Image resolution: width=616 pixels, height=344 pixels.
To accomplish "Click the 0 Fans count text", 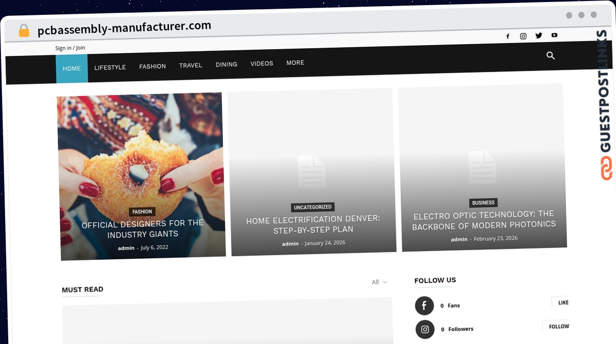I will (x=450, y=305).
